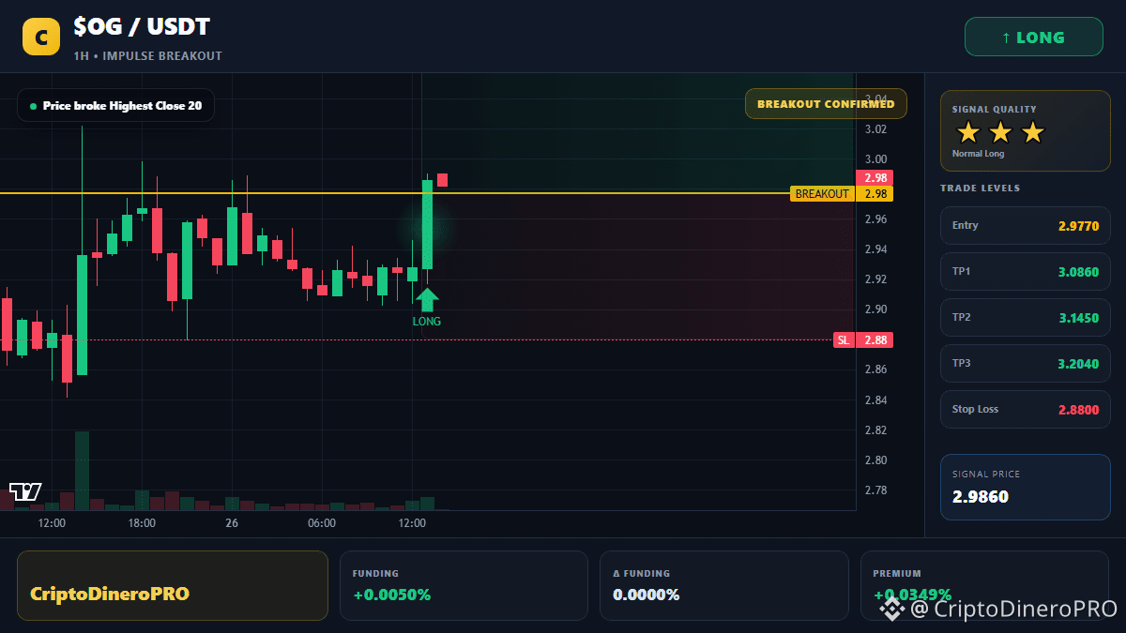Click the second signal quality star

1000,132
